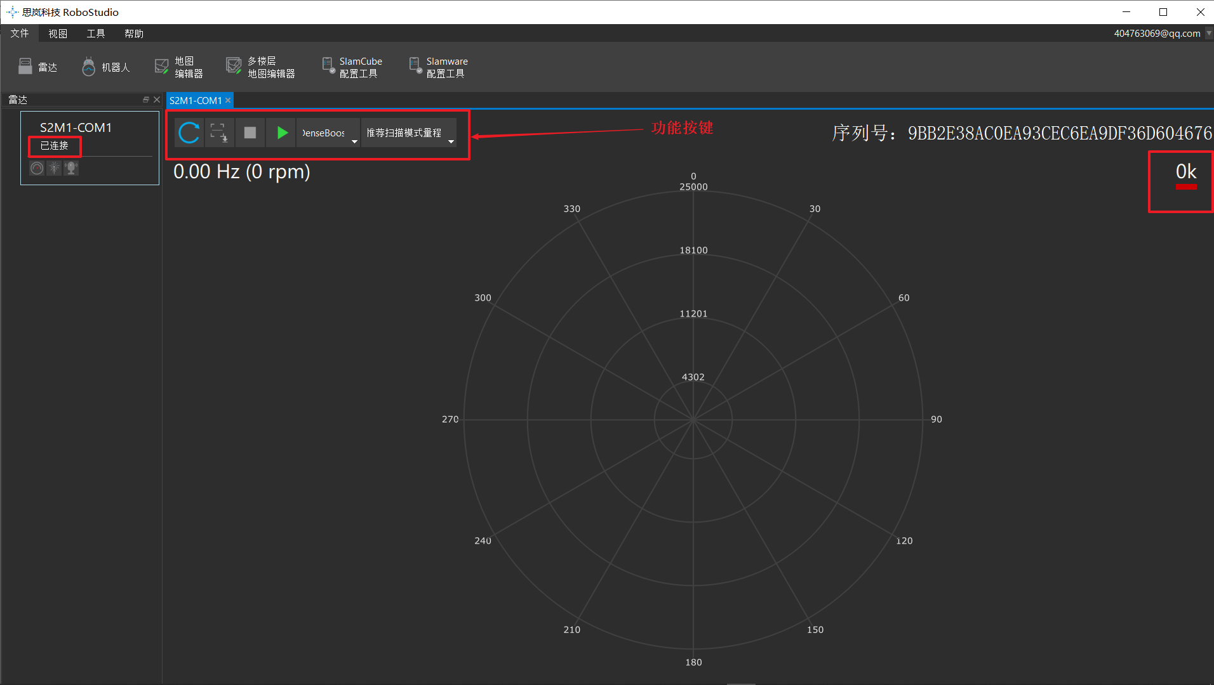This screenshot has height=685, width=1214.
Task: Click the laser burst icon under S2M1-COM1
Action: point(55,168)
